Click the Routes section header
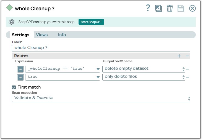The image size is (203, 140). (101, 56)
